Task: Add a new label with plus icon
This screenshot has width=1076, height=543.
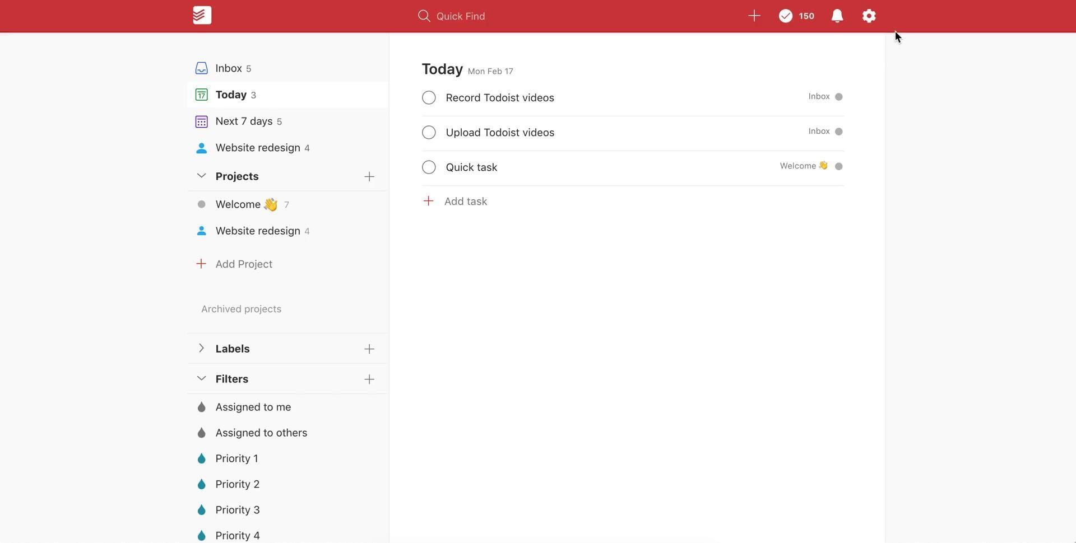Action: click(x=369, y=349)
